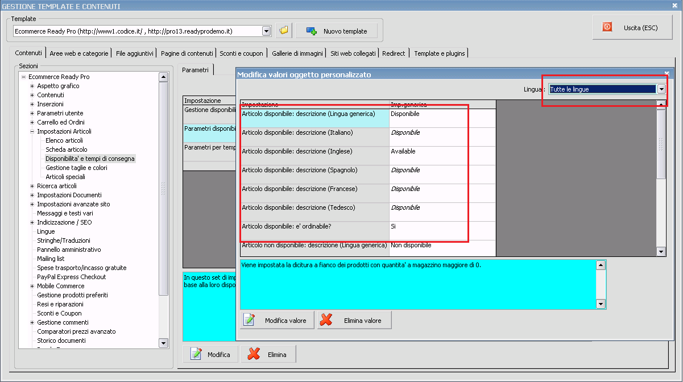Select Elenco articoli in the tree
This screenshot has height=382, width=683.
point(64,140)
